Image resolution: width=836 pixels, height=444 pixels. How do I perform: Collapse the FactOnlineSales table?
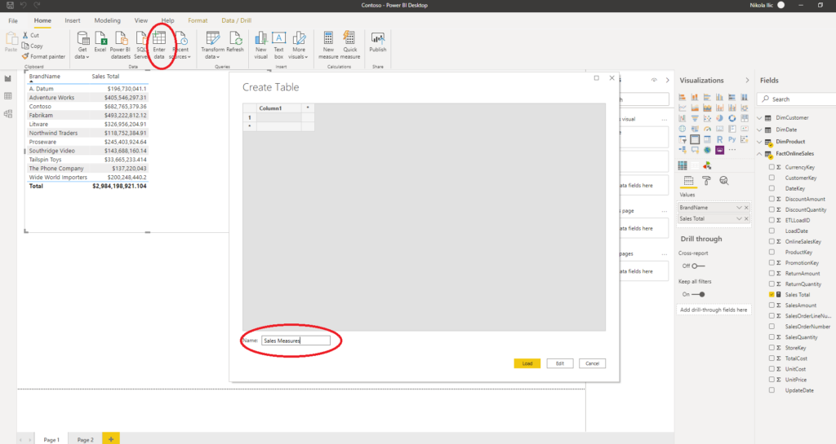point(760,154)
